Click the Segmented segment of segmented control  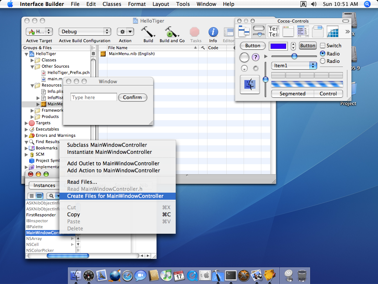(x=292, y=94)
